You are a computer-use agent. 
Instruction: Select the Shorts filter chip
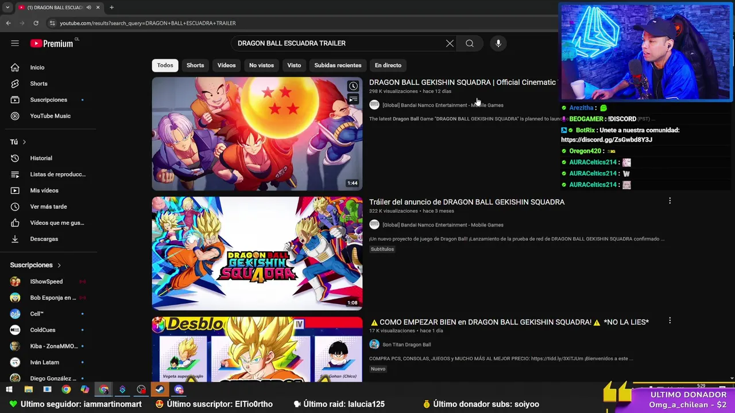195,65
